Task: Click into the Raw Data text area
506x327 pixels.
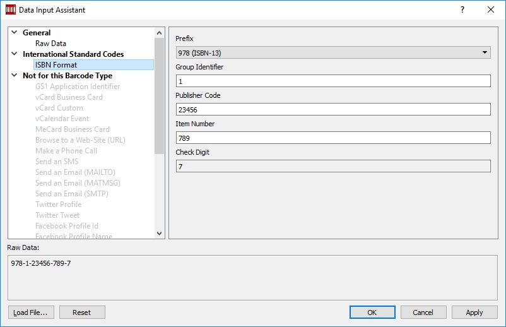Action: [x=252, y=278]
